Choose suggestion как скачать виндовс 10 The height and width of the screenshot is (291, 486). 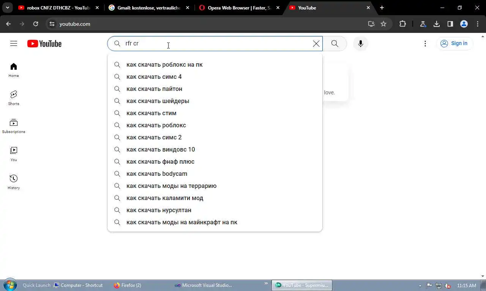[215, 150]
